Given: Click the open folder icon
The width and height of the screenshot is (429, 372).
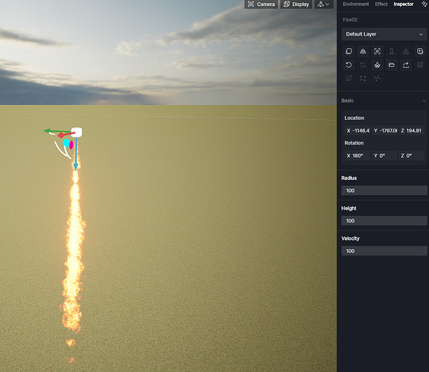Looking at the screenshot, I should 392,65.
